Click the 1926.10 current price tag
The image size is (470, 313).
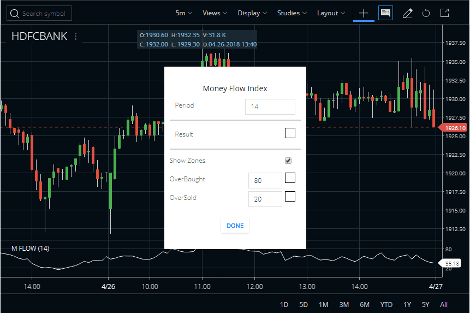[x=453, y=128]
